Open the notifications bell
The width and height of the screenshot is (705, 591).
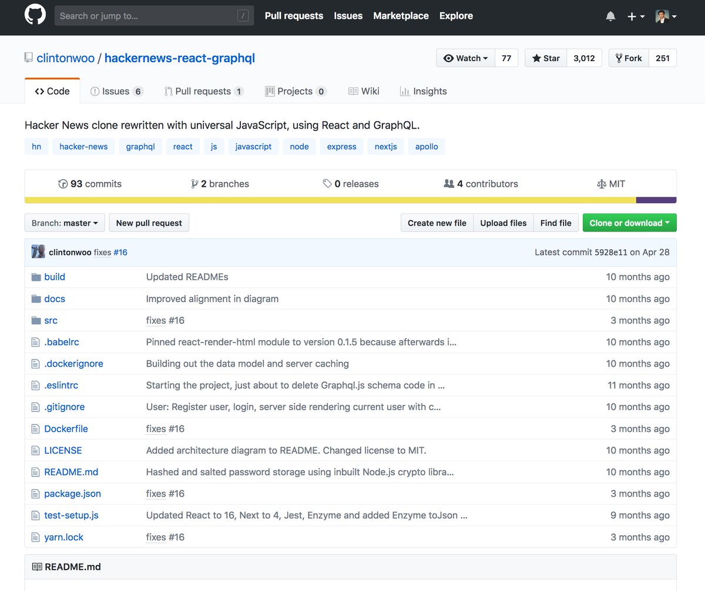[610, 16]
